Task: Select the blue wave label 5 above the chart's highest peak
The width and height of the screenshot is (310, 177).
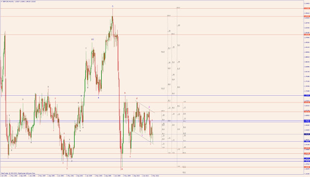Action: (113, 6)
